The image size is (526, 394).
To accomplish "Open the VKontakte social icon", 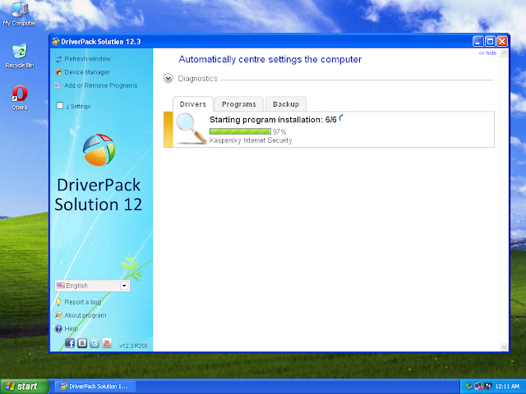I will click(82, 343).
